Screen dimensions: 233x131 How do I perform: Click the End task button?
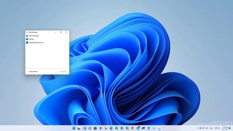point(63,72)
